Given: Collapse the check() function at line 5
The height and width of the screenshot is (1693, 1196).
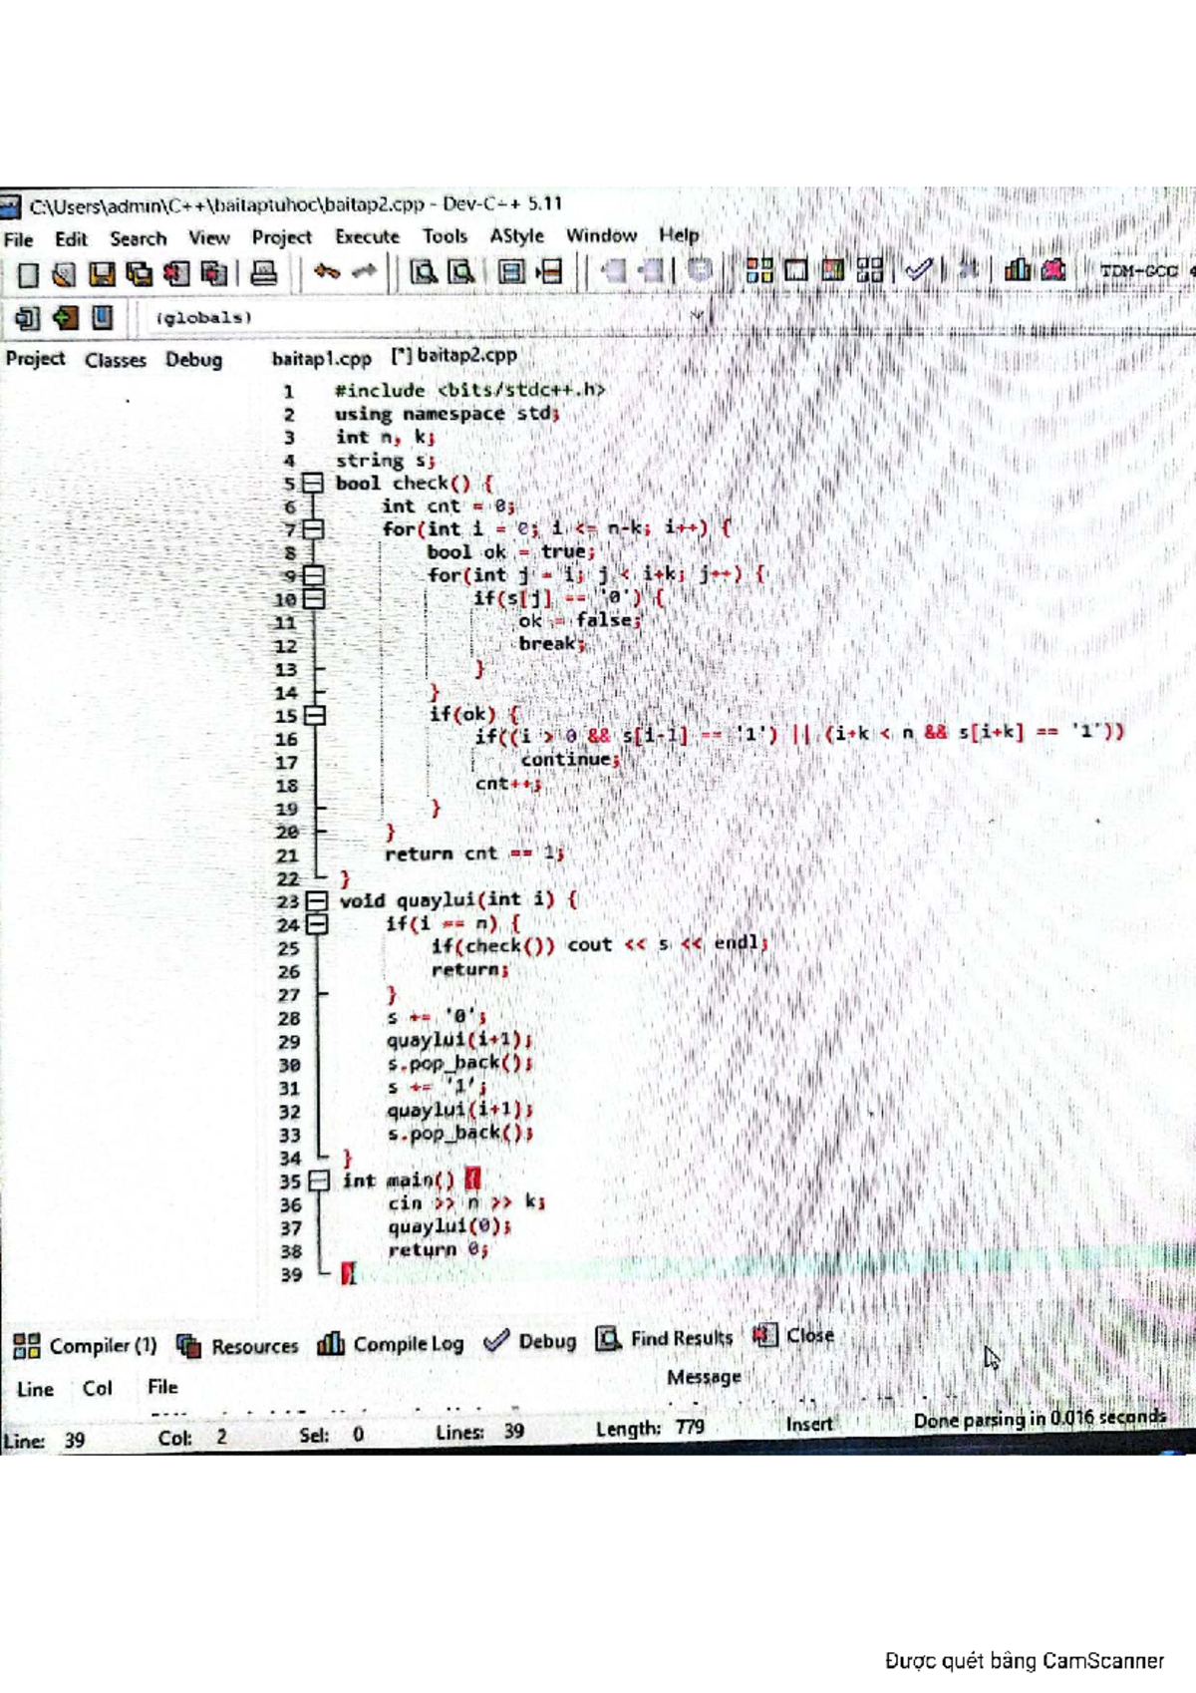Looking at the screenshot, I should point(314,483).
